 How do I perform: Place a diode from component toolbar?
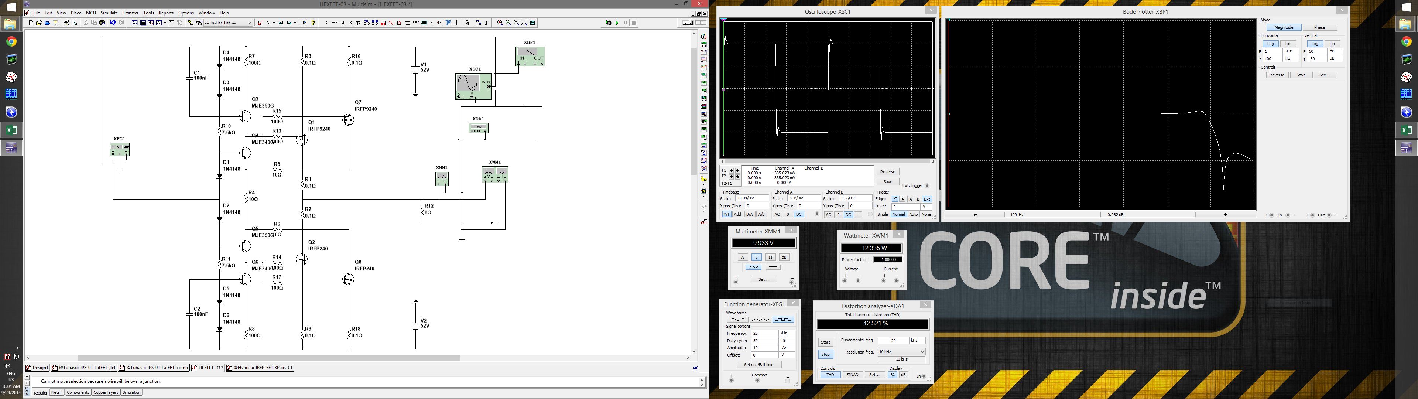point(343,23)
